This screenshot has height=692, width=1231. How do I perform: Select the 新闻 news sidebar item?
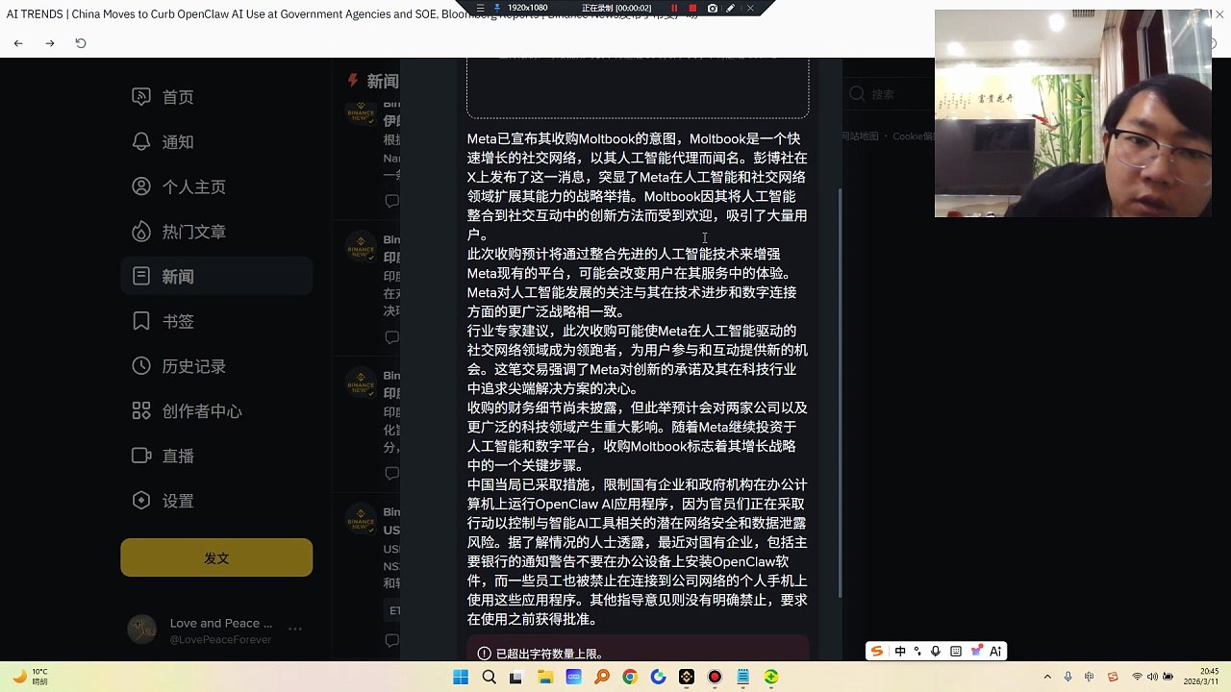(x=216, y=276)
